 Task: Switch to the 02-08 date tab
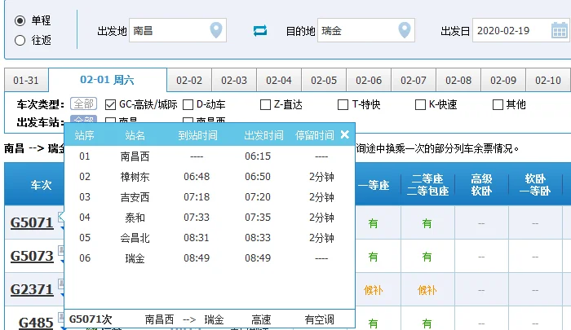[x=458, y=80]
